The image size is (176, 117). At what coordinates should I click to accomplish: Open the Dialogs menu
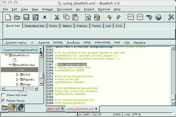(48, 9)
